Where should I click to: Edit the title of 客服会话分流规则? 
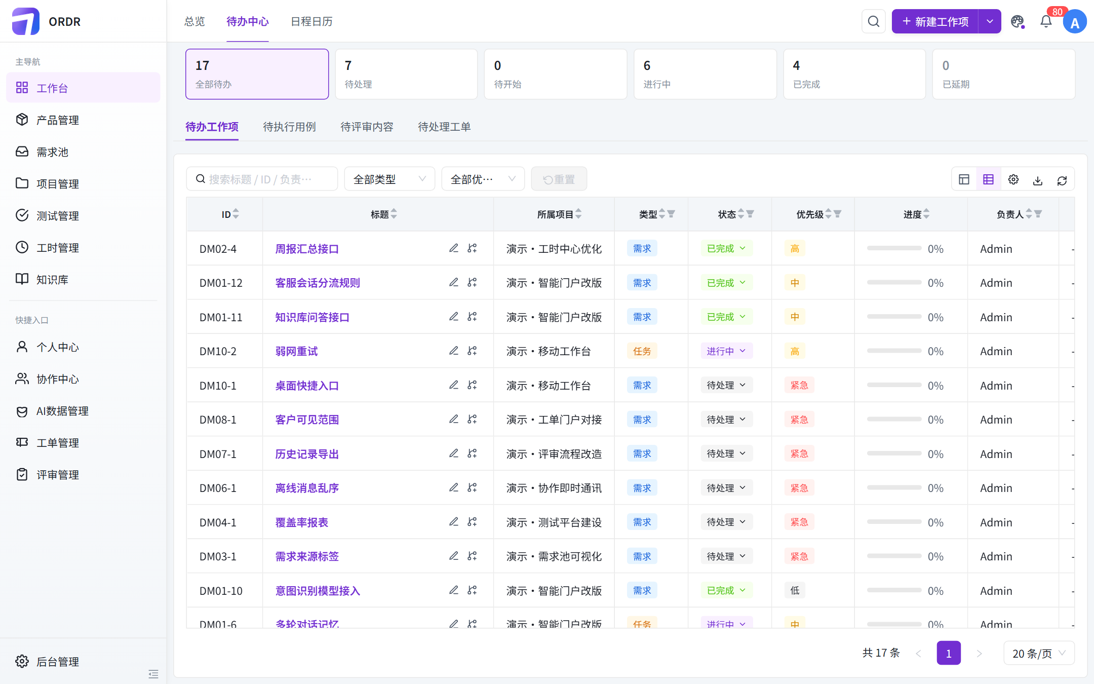click(454, 282)
